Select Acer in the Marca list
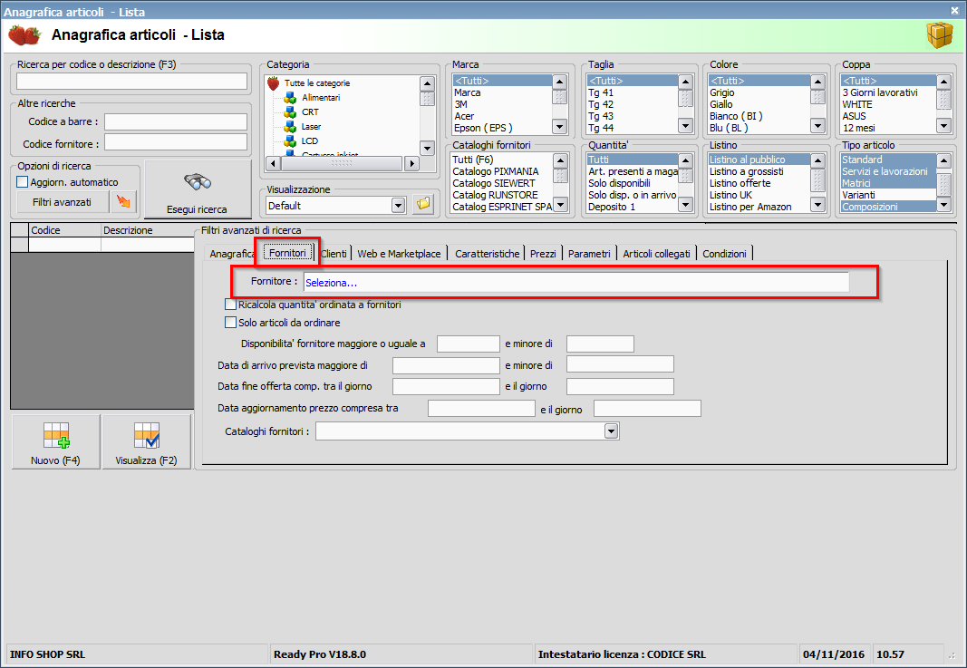Screen dimensions: 967x668 coord(464,116)
